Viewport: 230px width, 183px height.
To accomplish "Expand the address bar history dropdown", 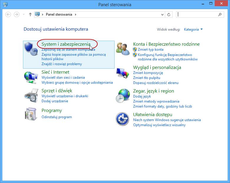I will point(162,14).
